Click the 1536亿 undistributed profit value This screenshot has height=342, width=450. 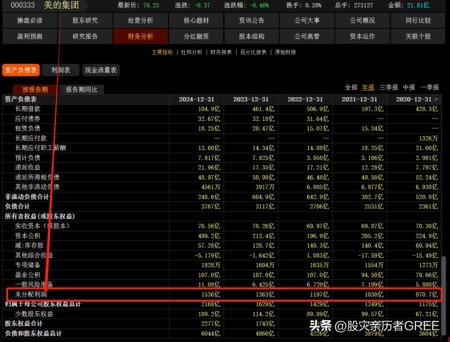pyautogui.click(x=211, y=295)
